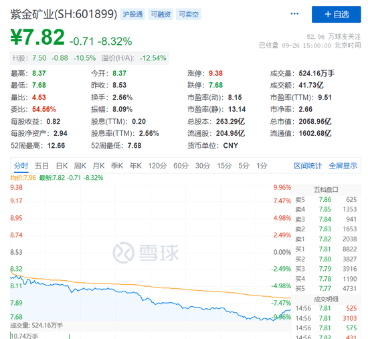This screenshot has height=339, width=368.
Task: Open the three-dot more options menu
Action: pyautogui.click(x=294, y=14)
